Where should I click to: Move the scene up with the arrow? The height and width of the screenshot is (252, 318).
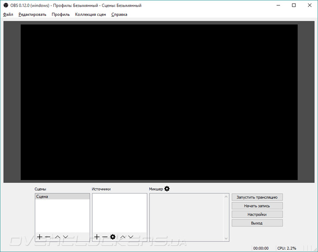click(57, 237)
